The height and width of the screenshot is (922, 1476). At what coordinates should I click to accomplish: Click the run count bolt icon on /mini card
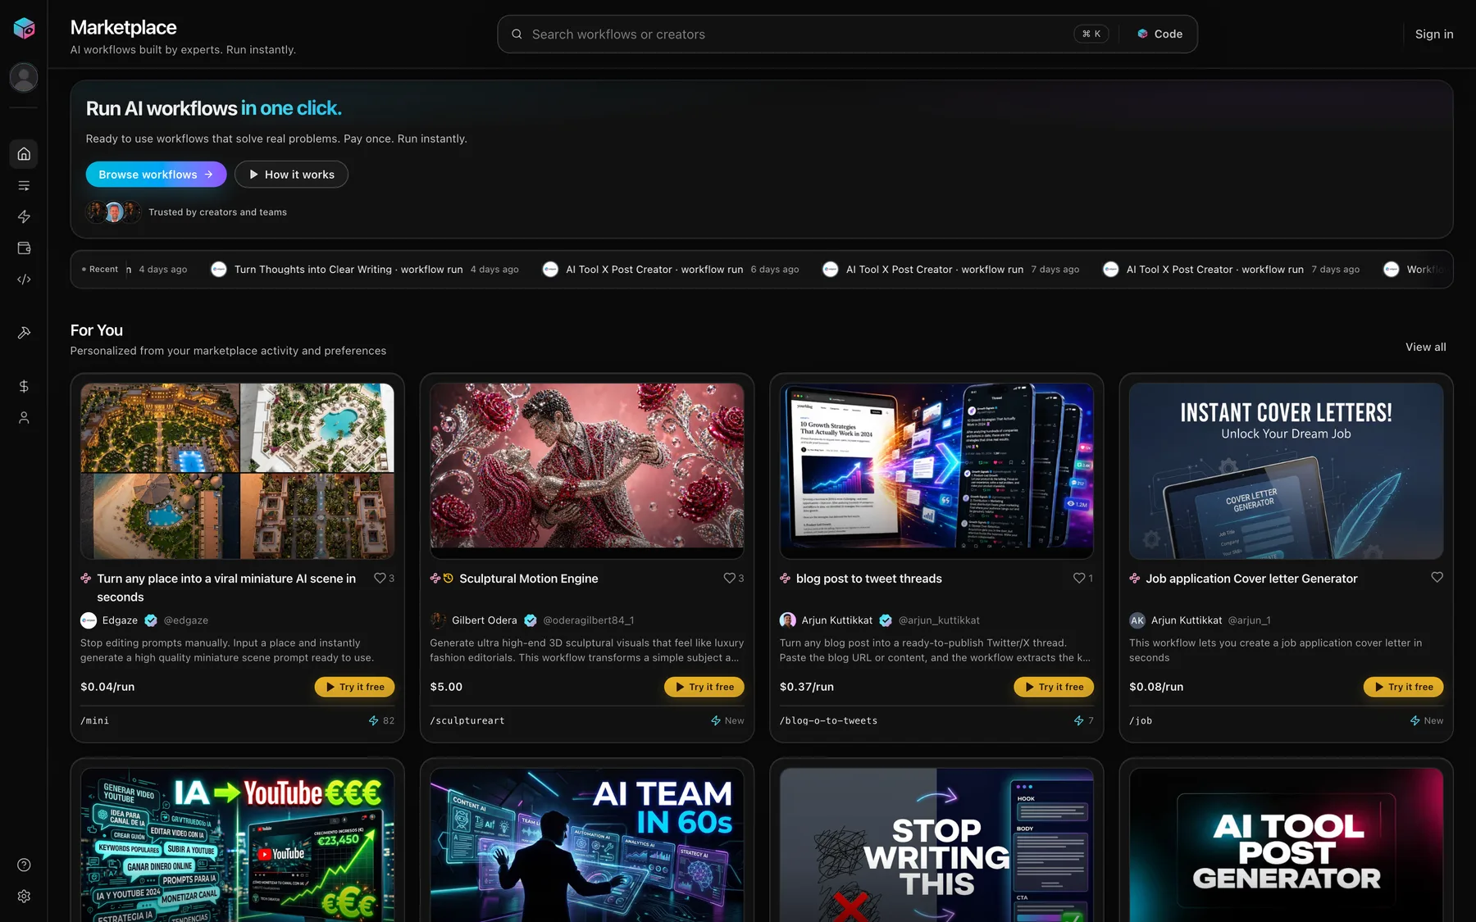point(374,720)
